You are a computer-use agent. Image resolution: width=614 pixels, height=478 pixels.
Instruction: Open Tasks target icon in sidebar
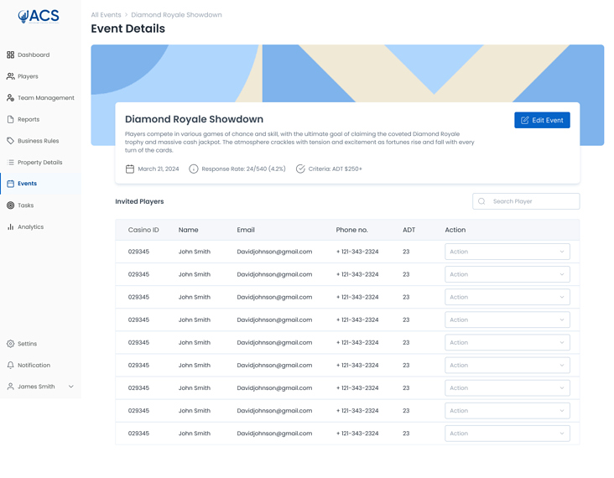tap(11, 205)
